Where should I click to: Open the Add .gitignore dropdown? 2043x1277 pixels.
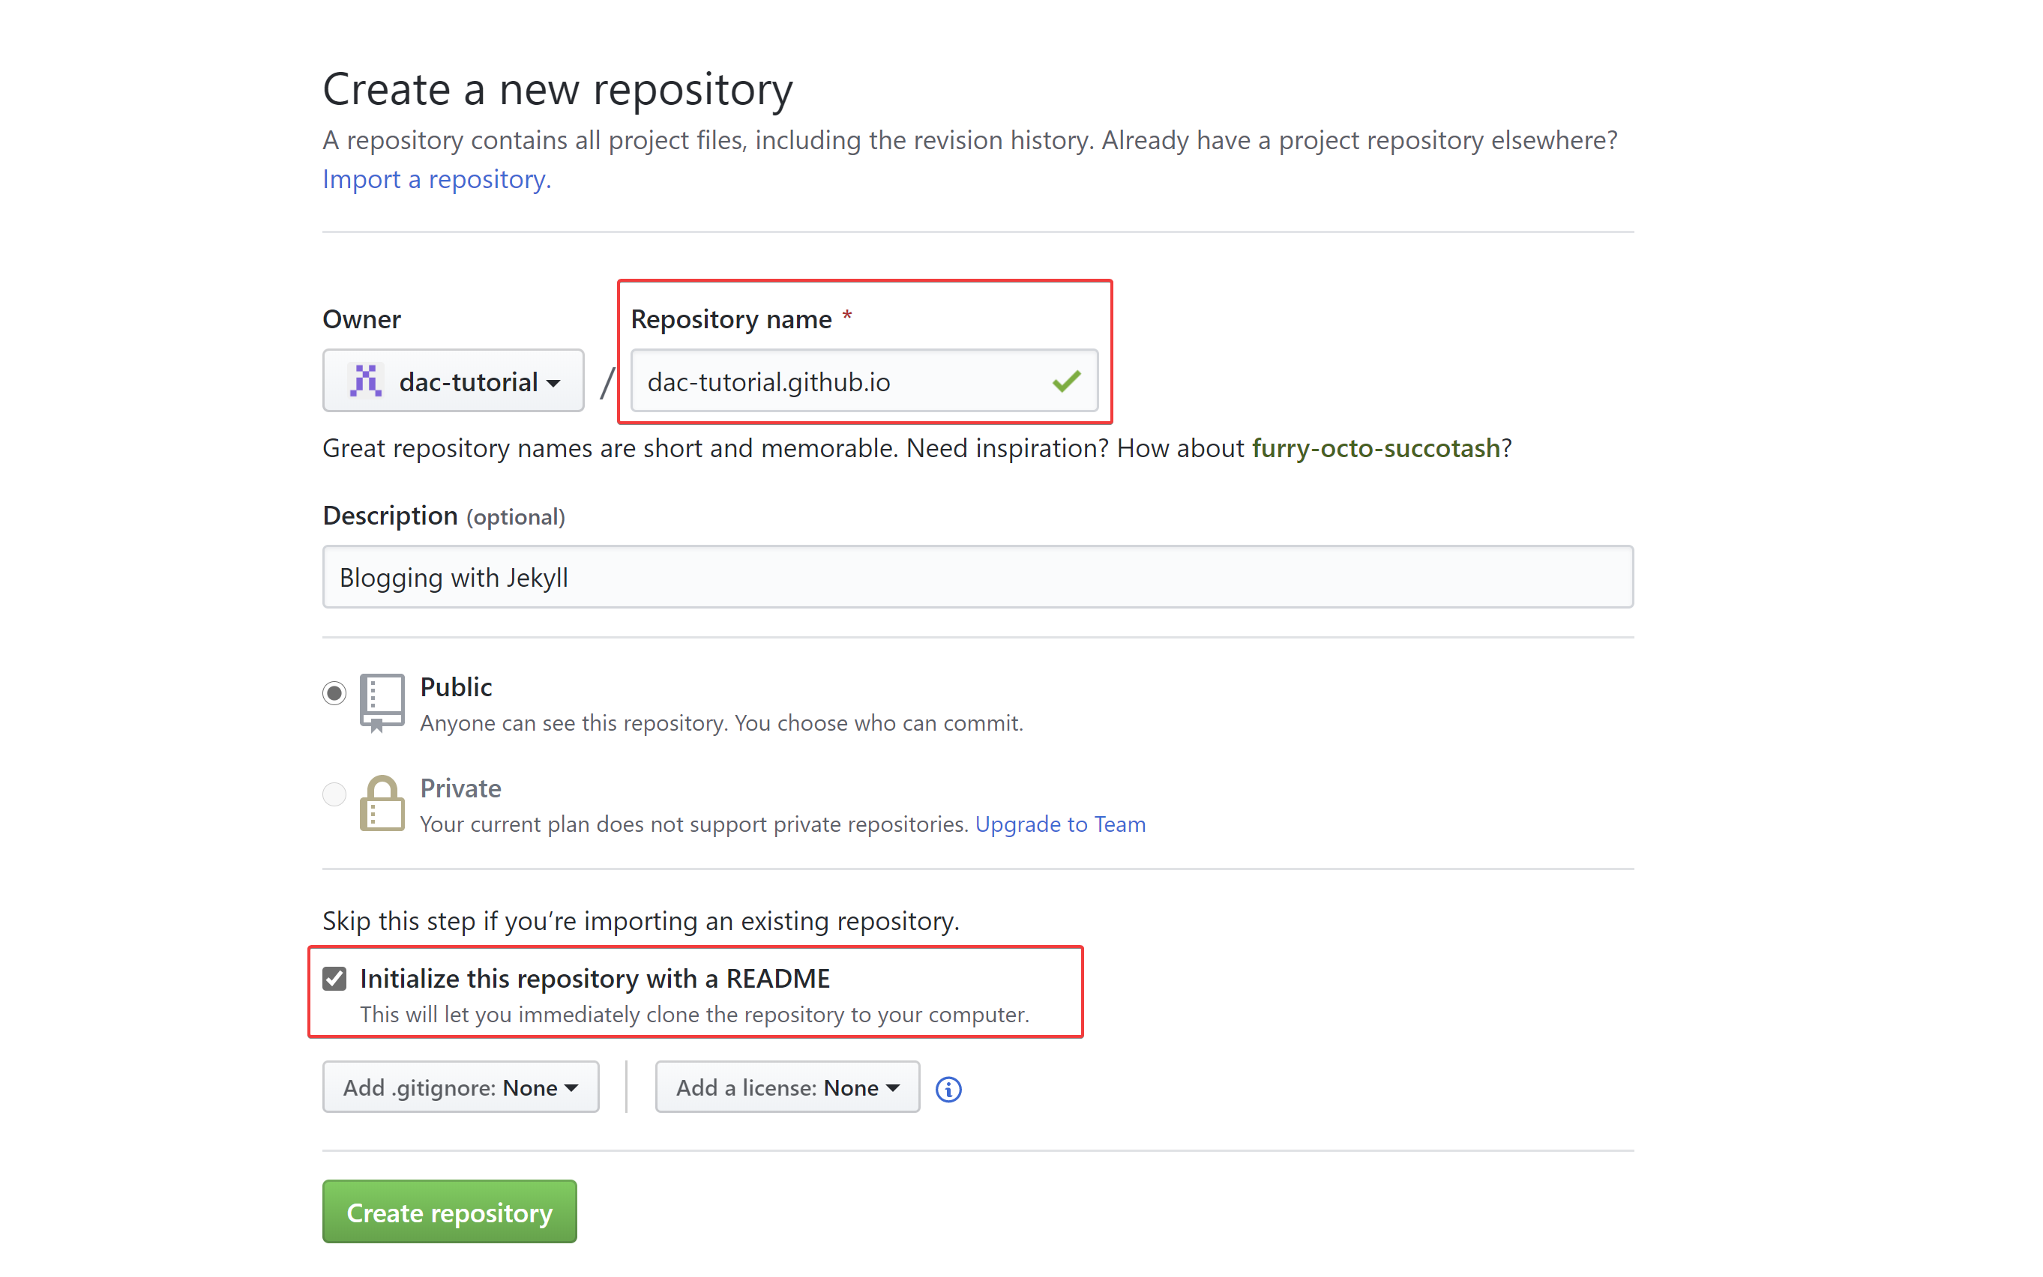coord(460,1087)
